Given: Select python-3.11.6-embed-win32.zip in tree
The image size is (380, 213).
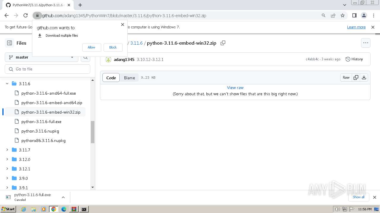Looking at the screenshot, I should (51, 112).
